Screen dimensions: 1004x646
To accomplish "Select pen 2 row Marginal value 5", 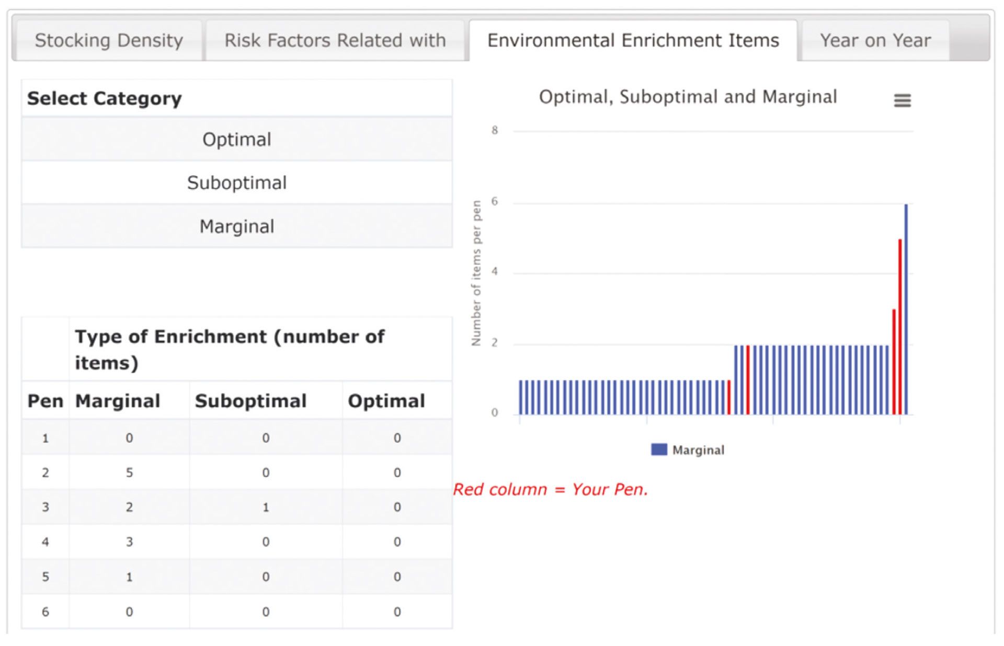I will [129, 472].
